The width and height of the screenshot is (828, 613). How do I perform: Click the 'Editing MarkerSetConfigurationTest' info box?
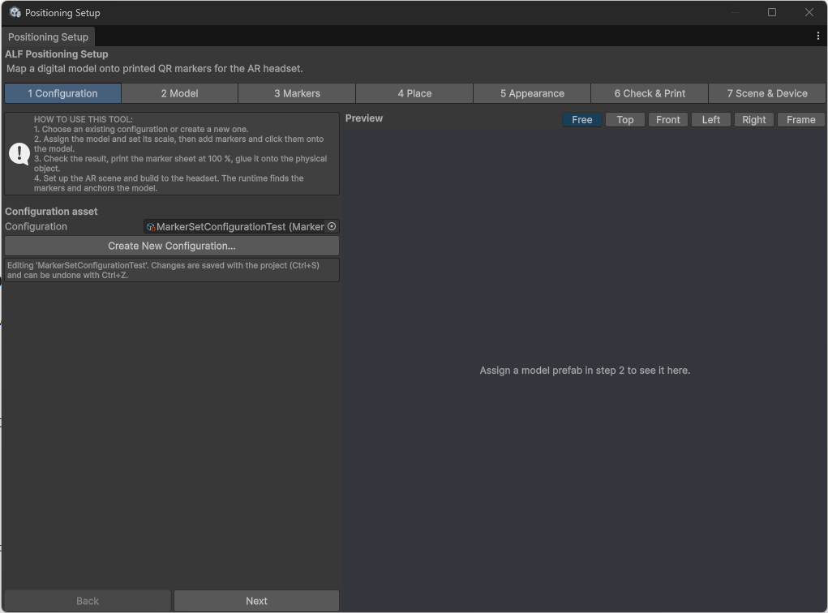pyautogui.click(x=172, y=270)
